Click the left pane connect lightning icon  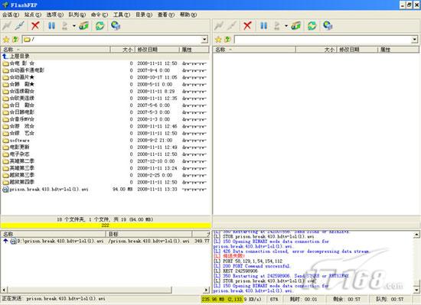[7, 26]
